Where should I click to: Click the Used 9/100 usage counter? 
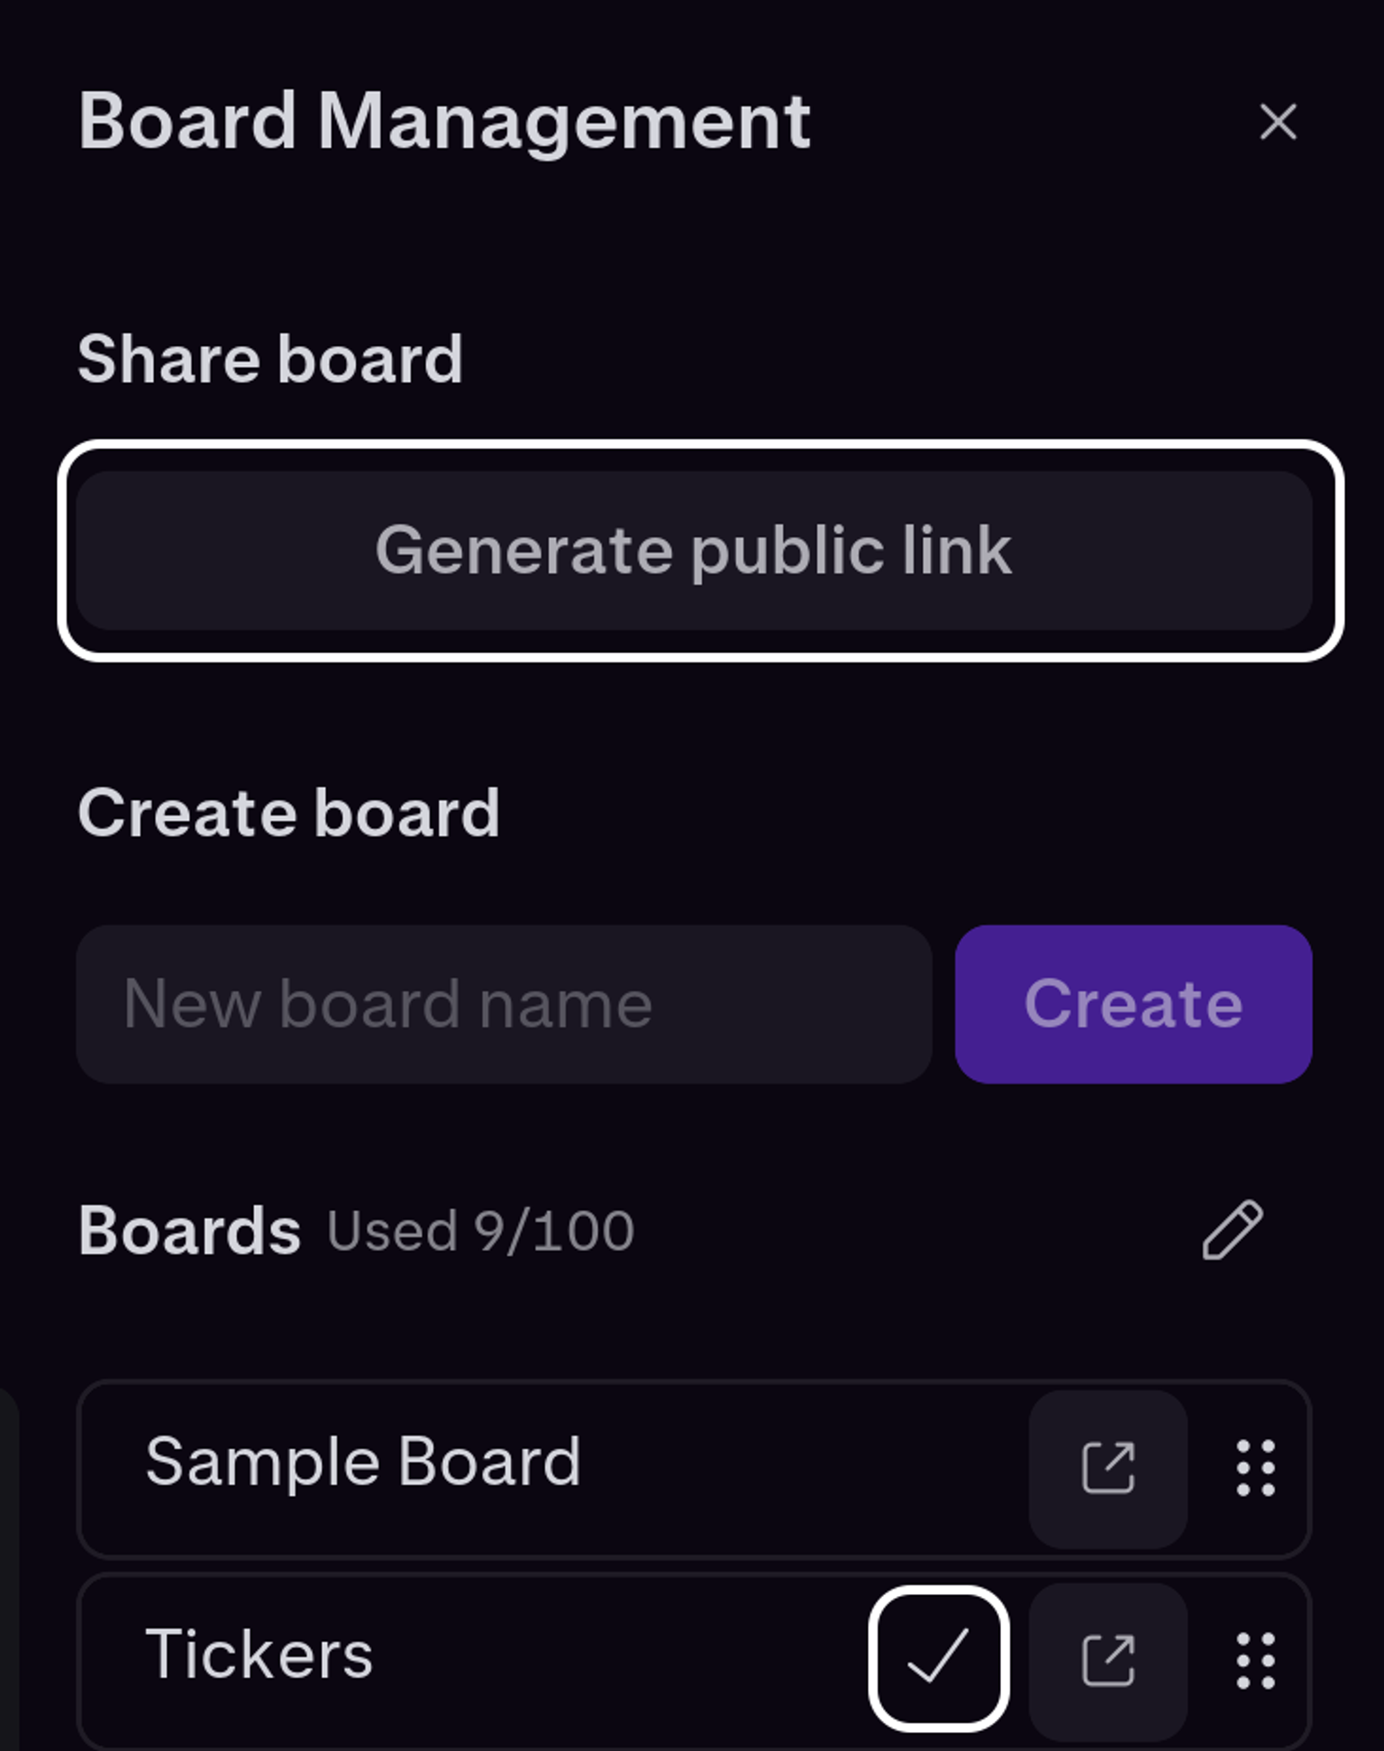coord(478,1227)
